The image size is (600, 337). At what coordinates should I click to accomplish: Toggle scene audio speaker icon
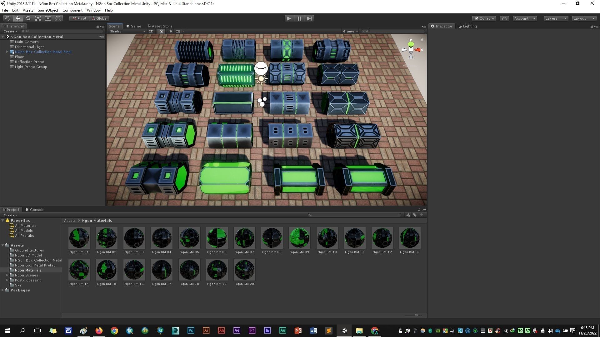(169, 31)
